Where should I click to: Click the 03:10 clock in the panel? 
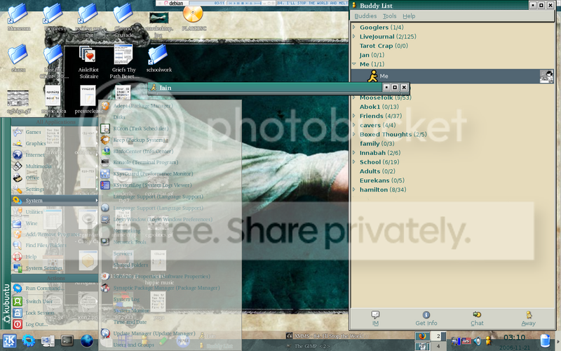(x=514, y=337)
